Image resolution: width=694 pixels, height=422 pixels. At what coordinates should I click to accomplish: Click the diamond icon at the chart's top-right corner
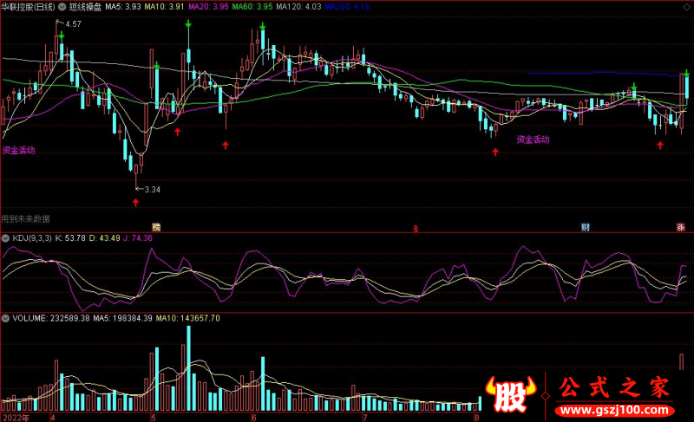686,7
